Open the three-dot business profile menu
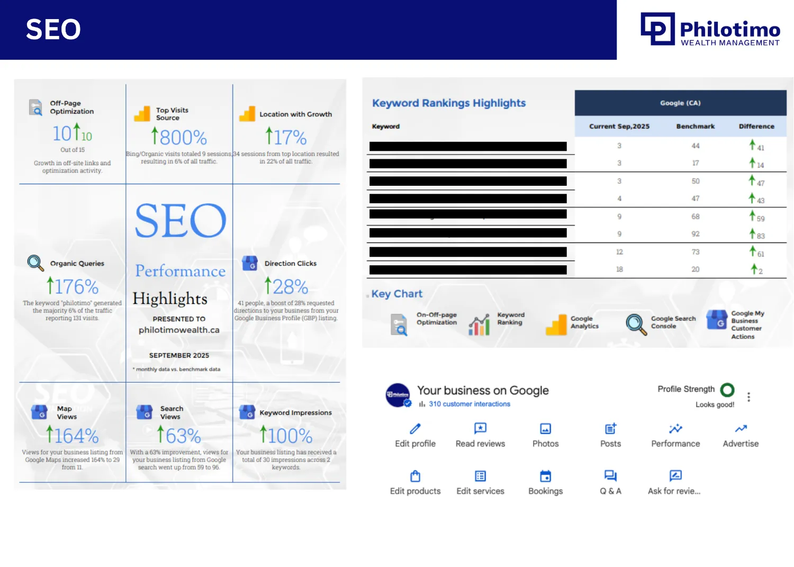The image size is (794, 567). tap(748, 397)
